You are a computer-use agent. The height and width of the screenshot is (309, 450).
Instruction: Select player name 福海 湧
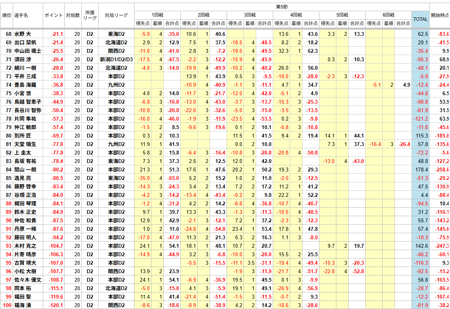pyautogui.click(x=23, y=305)
